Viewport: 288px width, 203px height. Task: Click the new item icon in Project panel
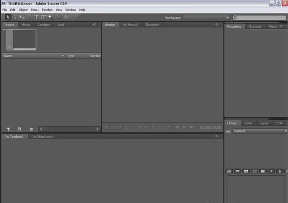tap(20, 129)
